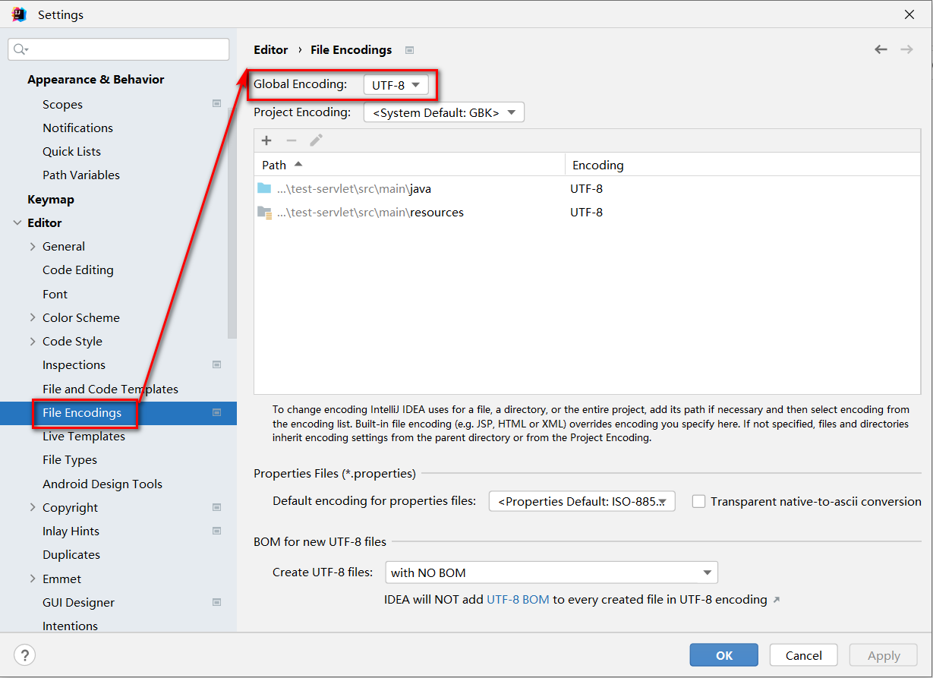Screen dimensions: 933x678
Task: Click the Add path plus icon
Action: [x=266, y=140]
